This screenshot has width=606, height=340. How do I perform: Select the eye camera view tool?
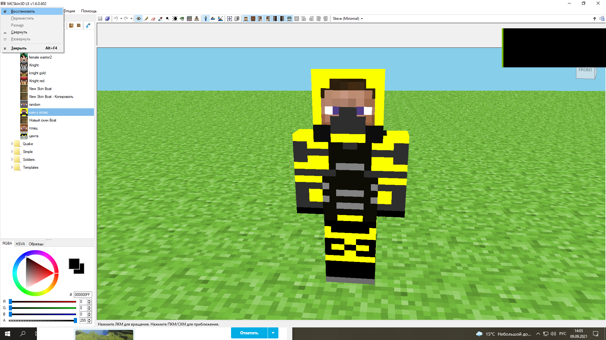(139, 19)
